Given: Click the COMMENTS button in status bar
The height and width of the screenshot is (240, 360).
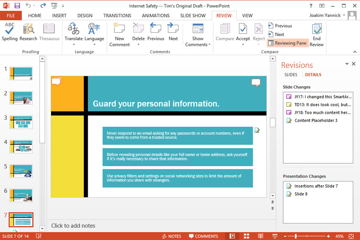Looking at the screenshot, I should click(x=203, y=236).
